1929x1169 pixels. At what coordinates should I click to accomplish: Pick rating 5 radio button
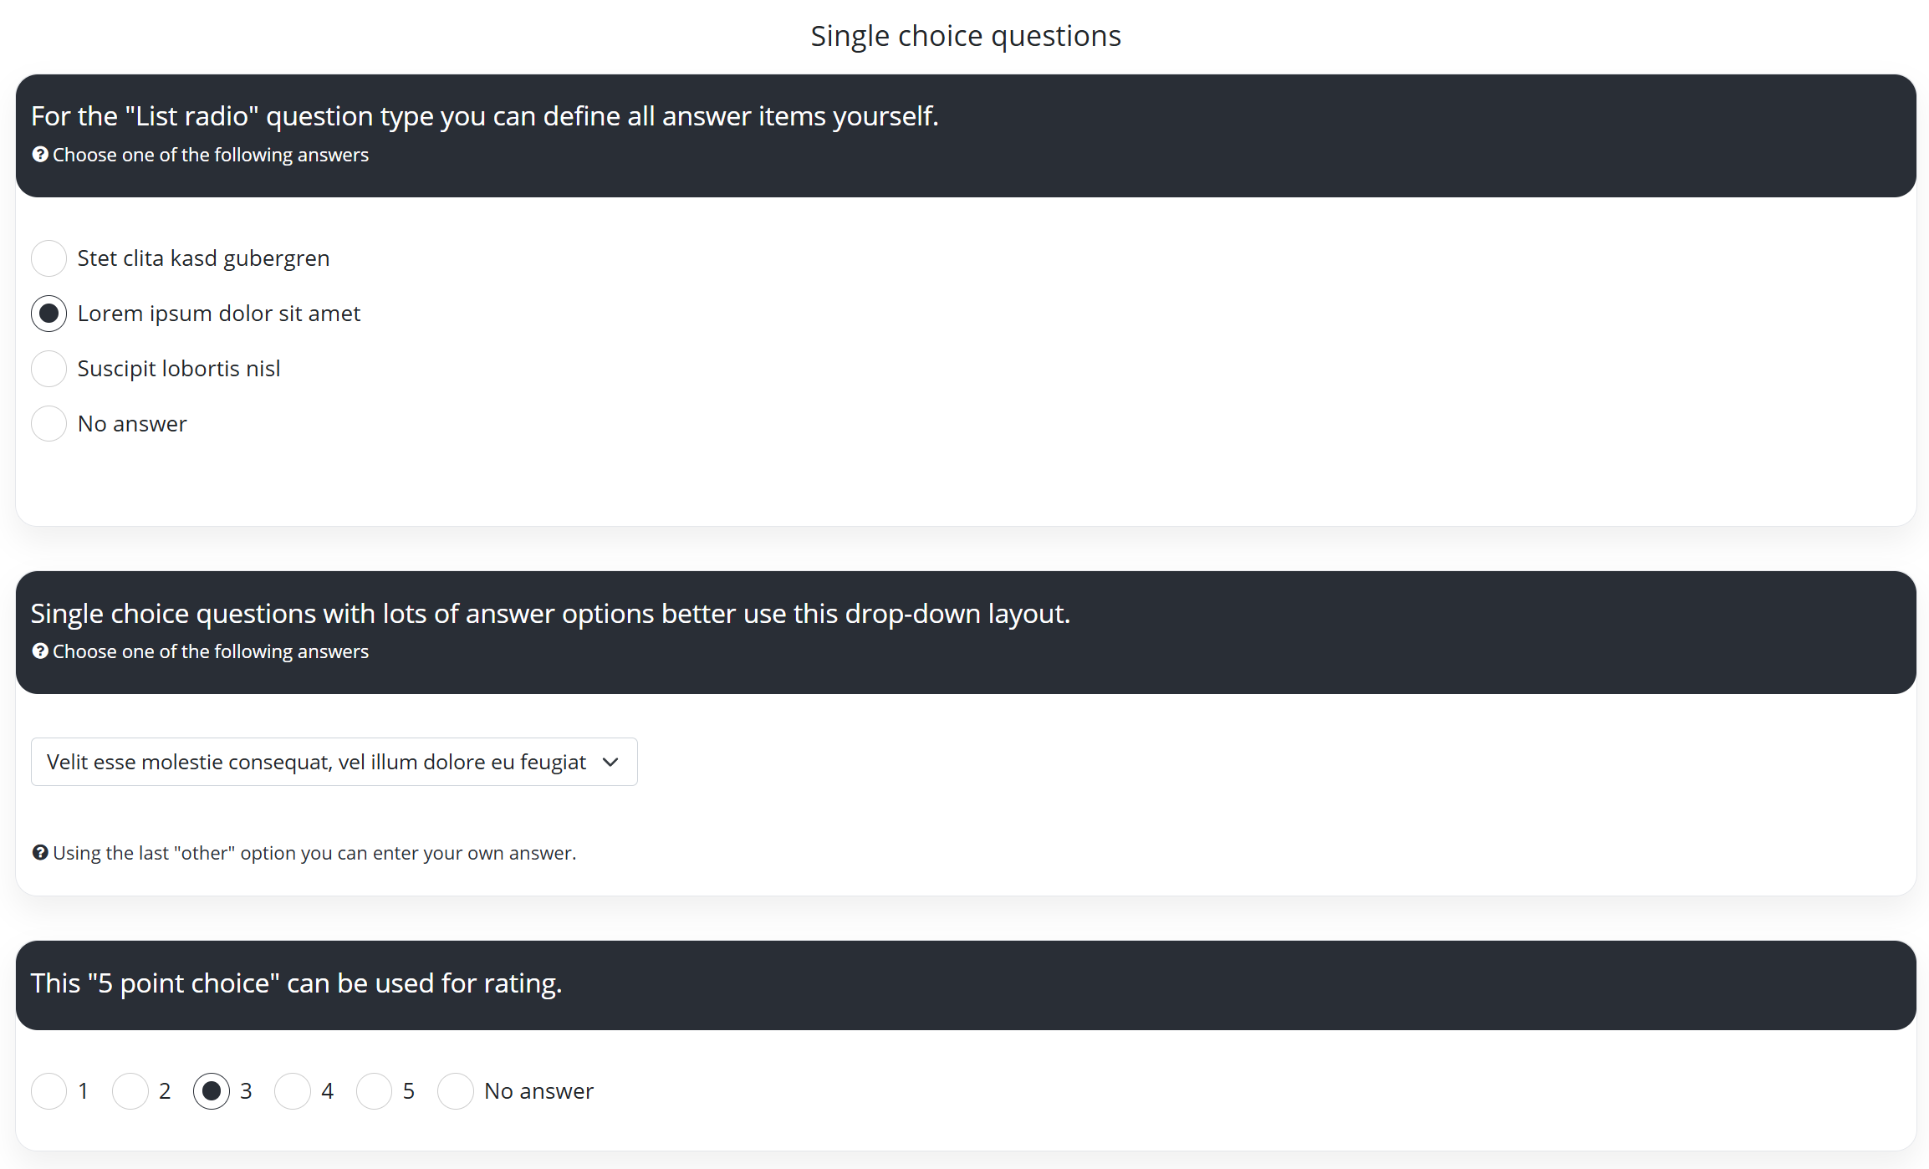[x=374, y=1091]
